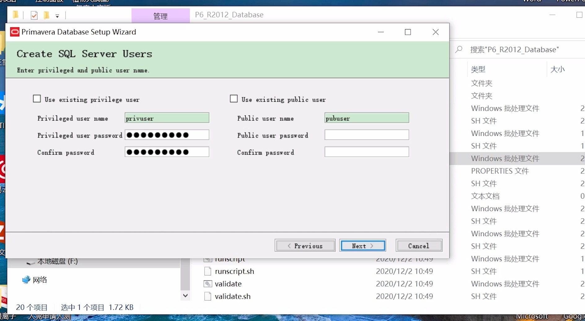Select the runscript.sh file
The height and width of the screenshot is (321, 585).
click(235, 271)
